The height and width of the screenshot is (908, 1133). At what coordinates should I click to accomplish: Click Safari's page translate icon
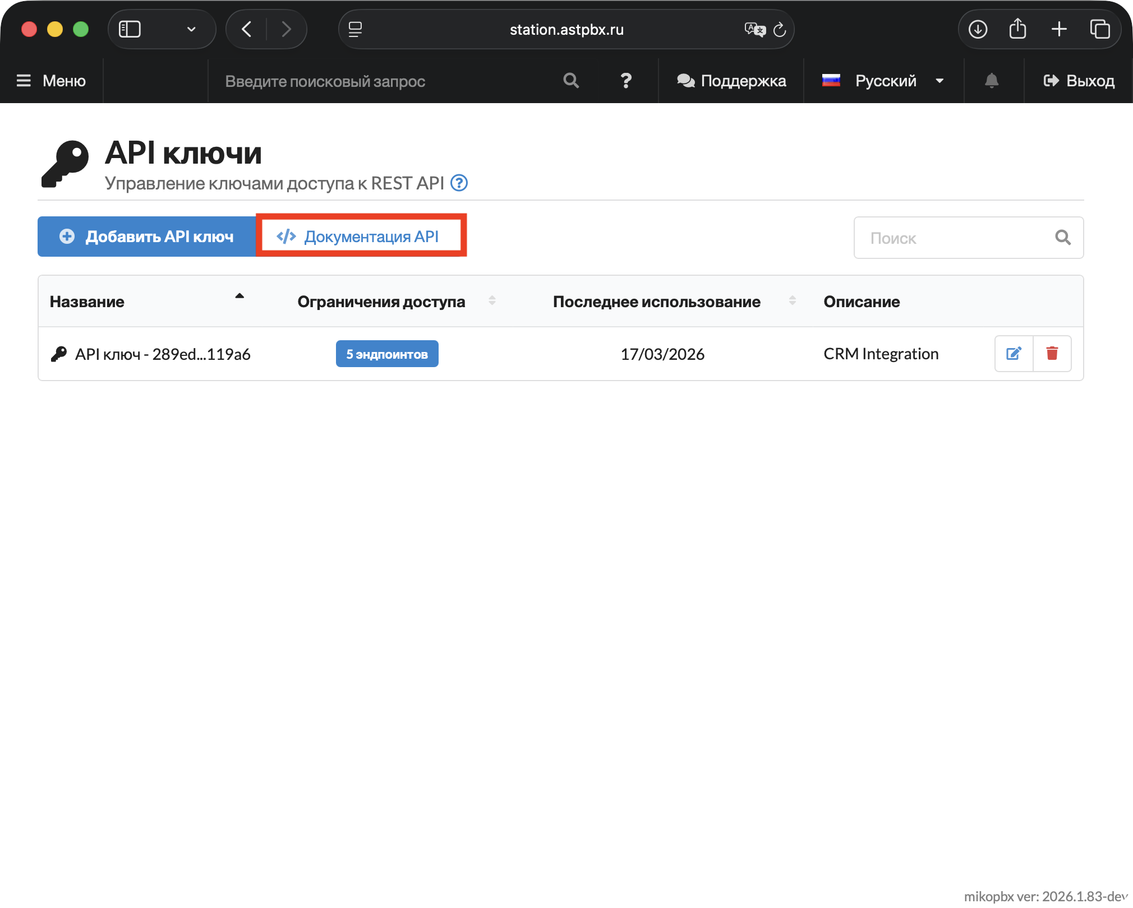pyautogui.click(x=754, y=29)
